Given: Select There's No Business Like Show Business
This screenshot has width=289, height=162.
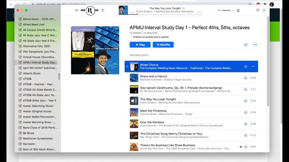Looking at the screenshot, I should coord(191,147).
